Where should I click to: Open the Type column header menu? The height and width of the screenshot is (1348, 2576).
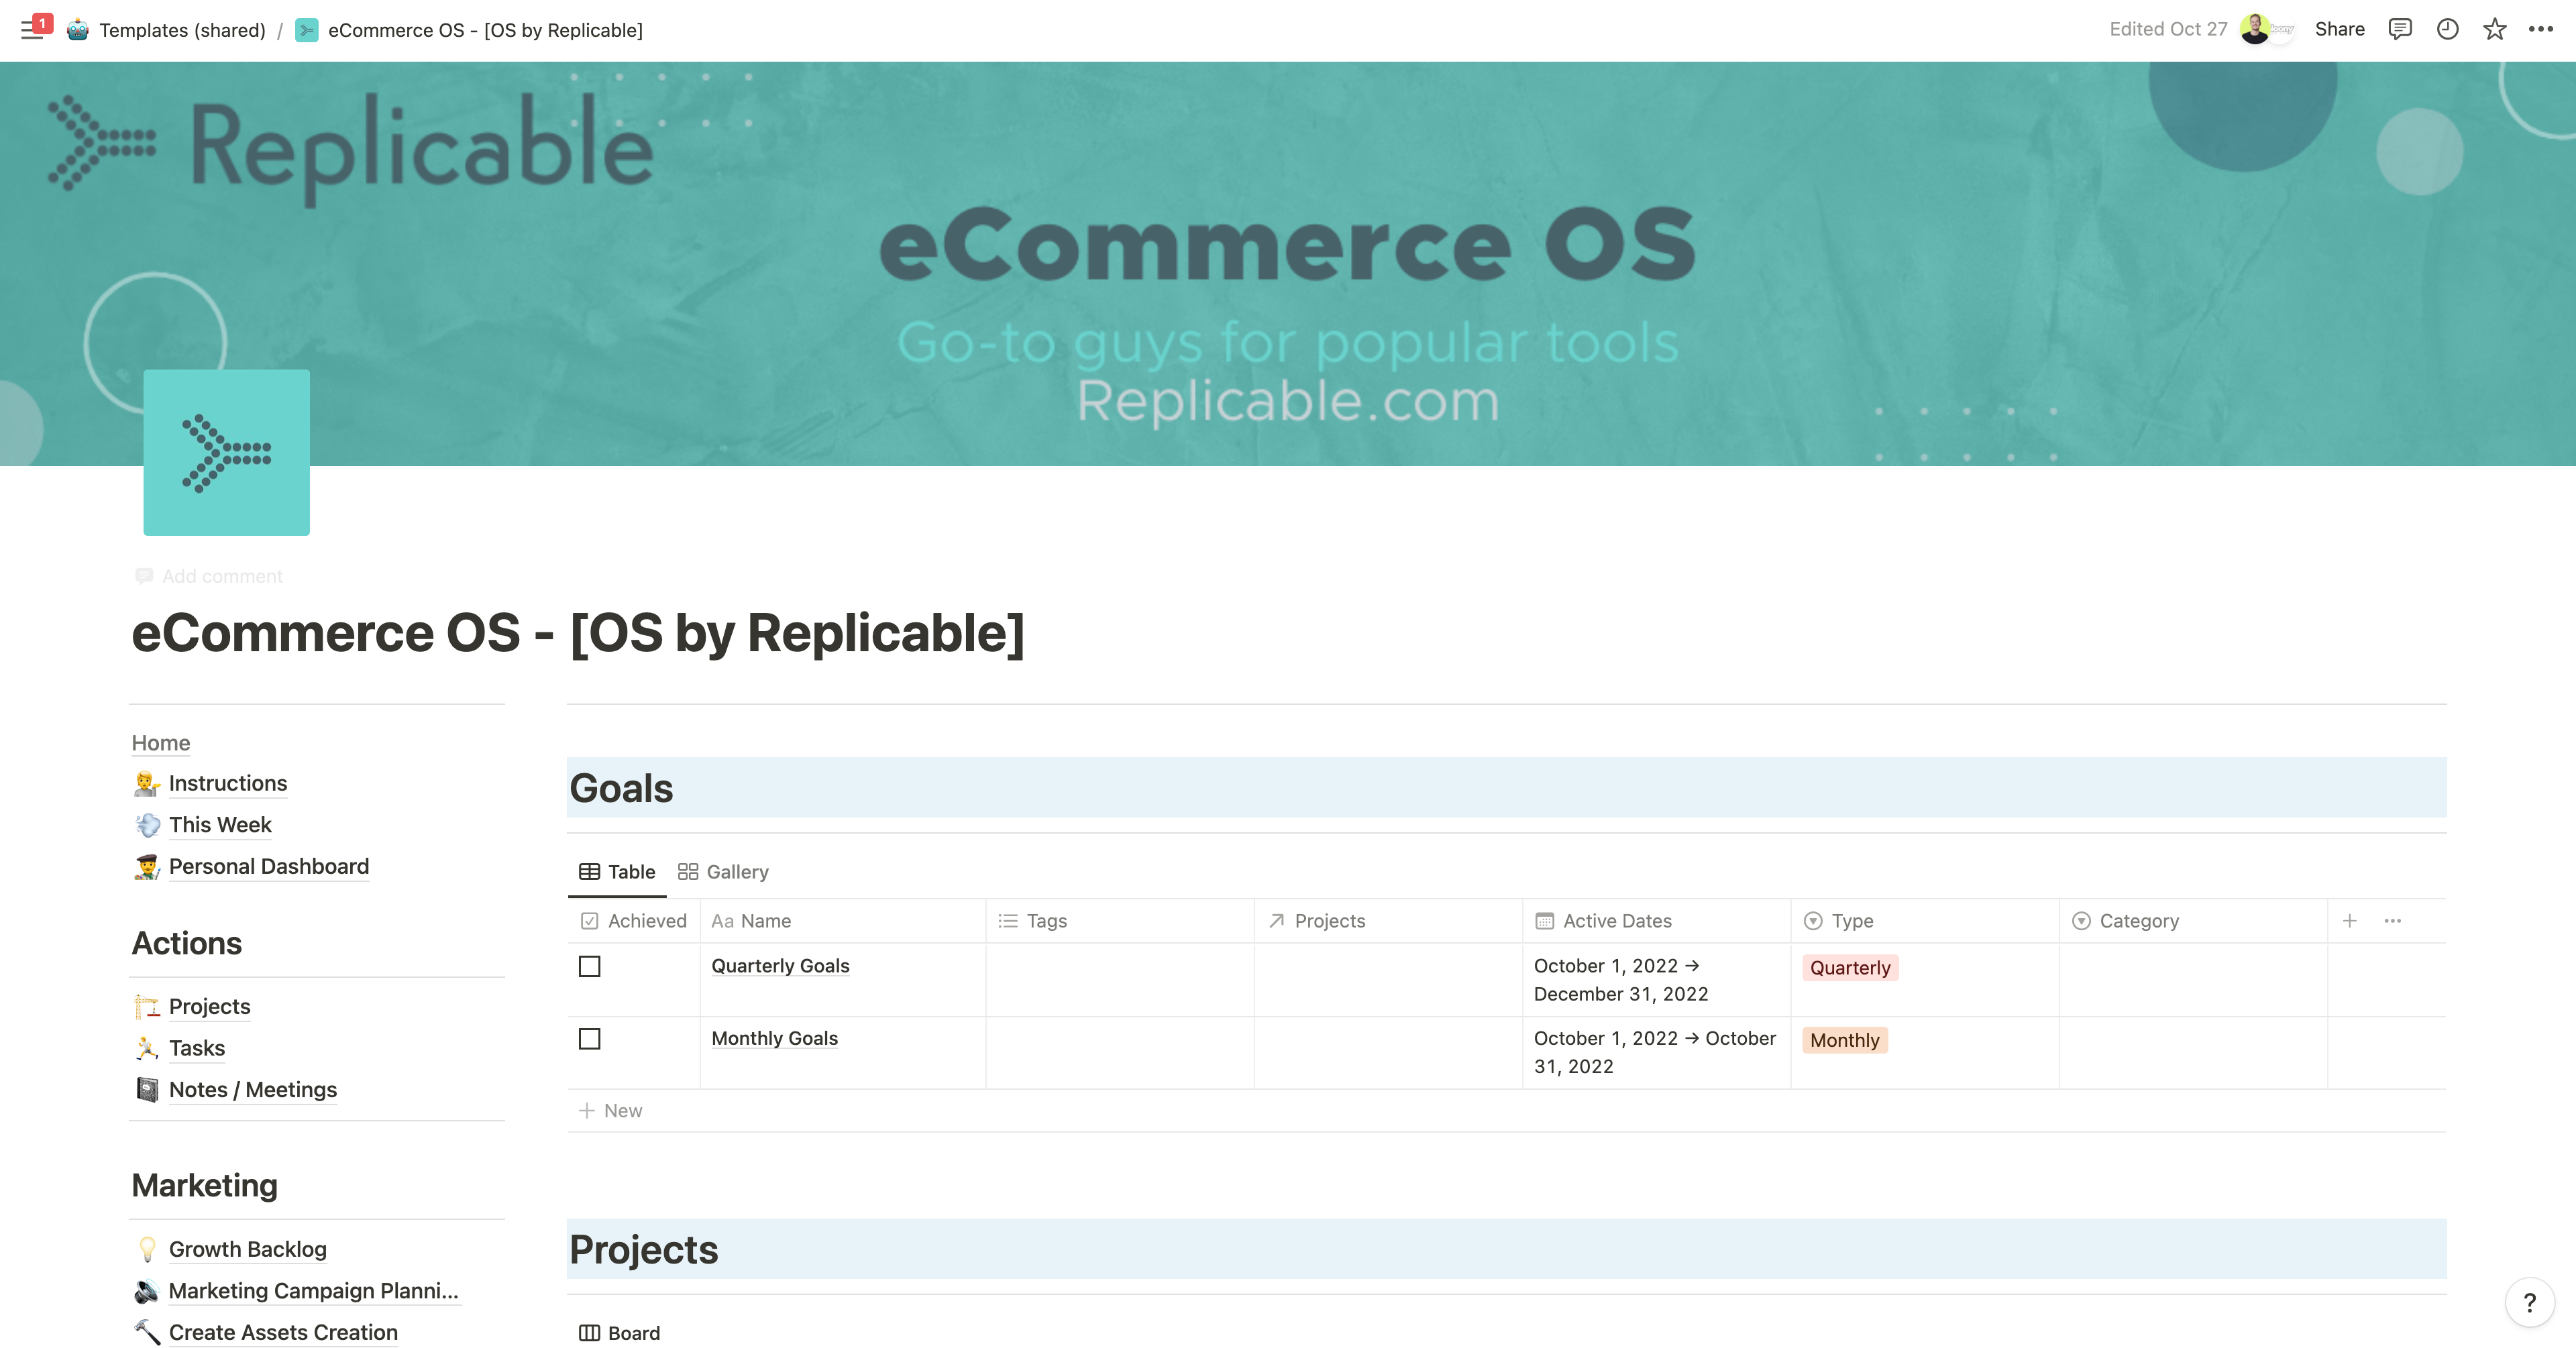[1925, 920]
